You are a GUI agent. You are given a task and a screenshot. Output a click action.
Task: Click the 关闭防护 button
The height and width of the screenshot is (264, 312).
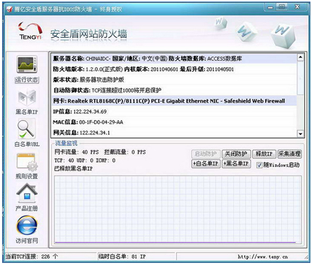(236, 154)
